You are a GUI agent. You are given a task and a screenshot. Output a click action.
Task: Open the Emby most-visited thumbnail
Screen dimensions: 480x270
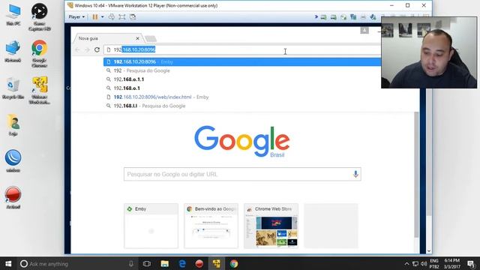(x=151, y=226)
